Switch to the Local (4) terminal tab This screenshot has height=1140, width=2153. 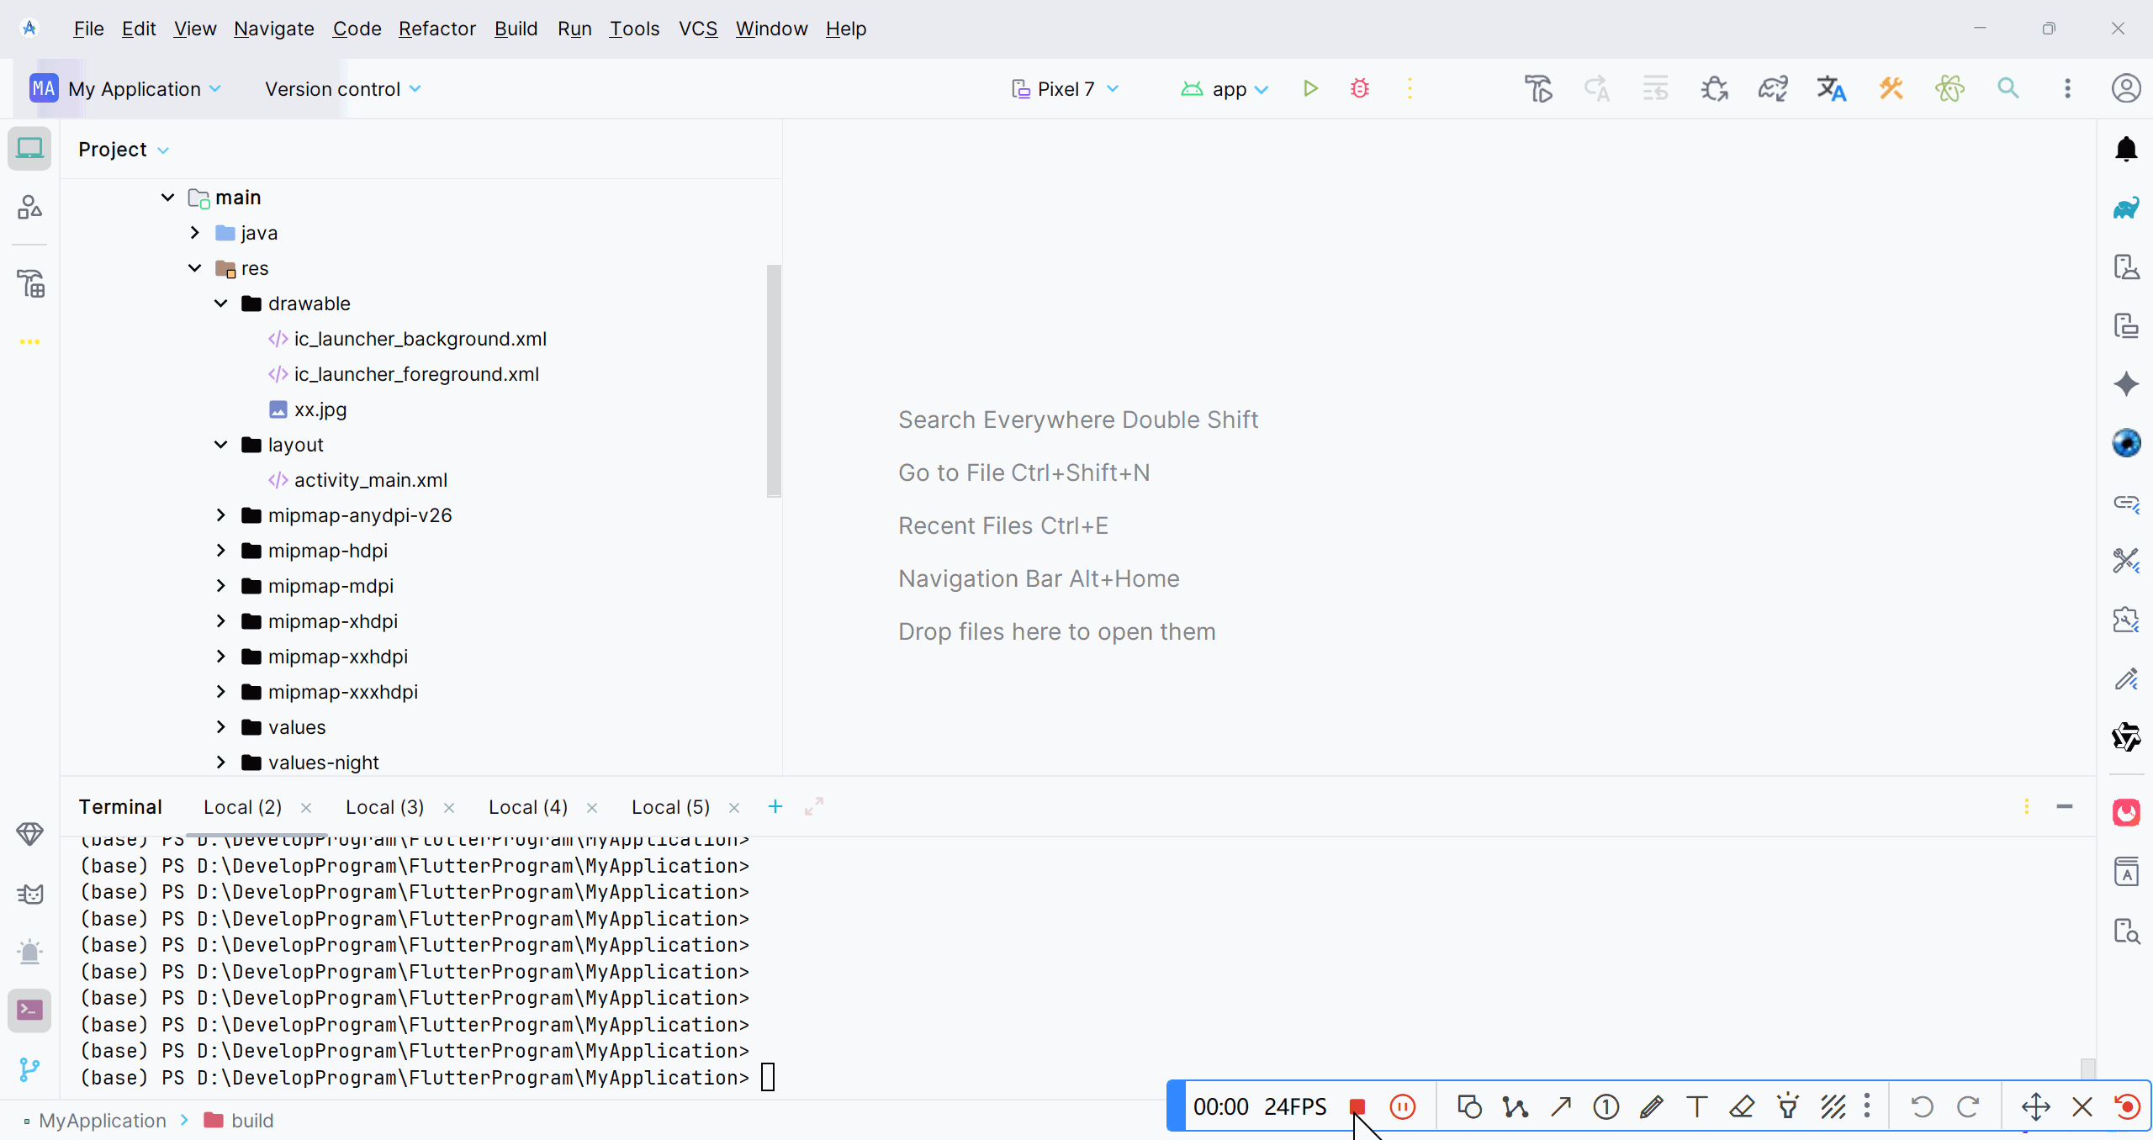point(527,807)
